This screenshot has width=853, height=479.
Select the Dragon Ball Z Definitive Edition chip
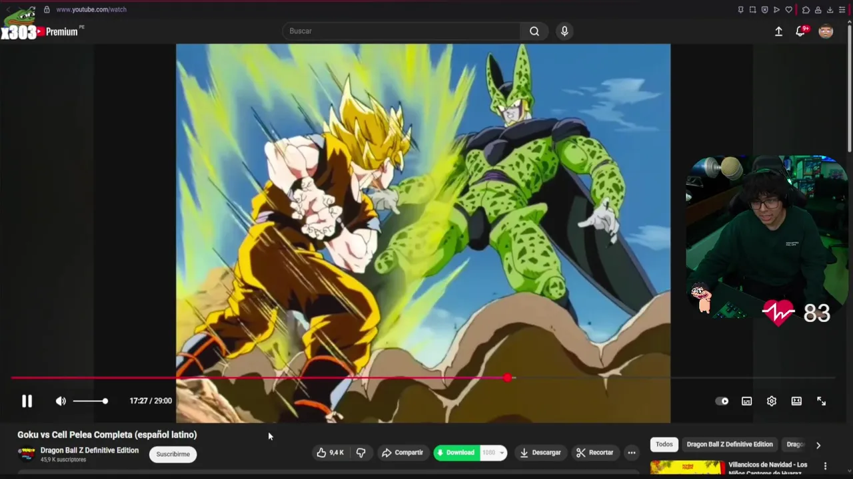(x=730, y=444)
